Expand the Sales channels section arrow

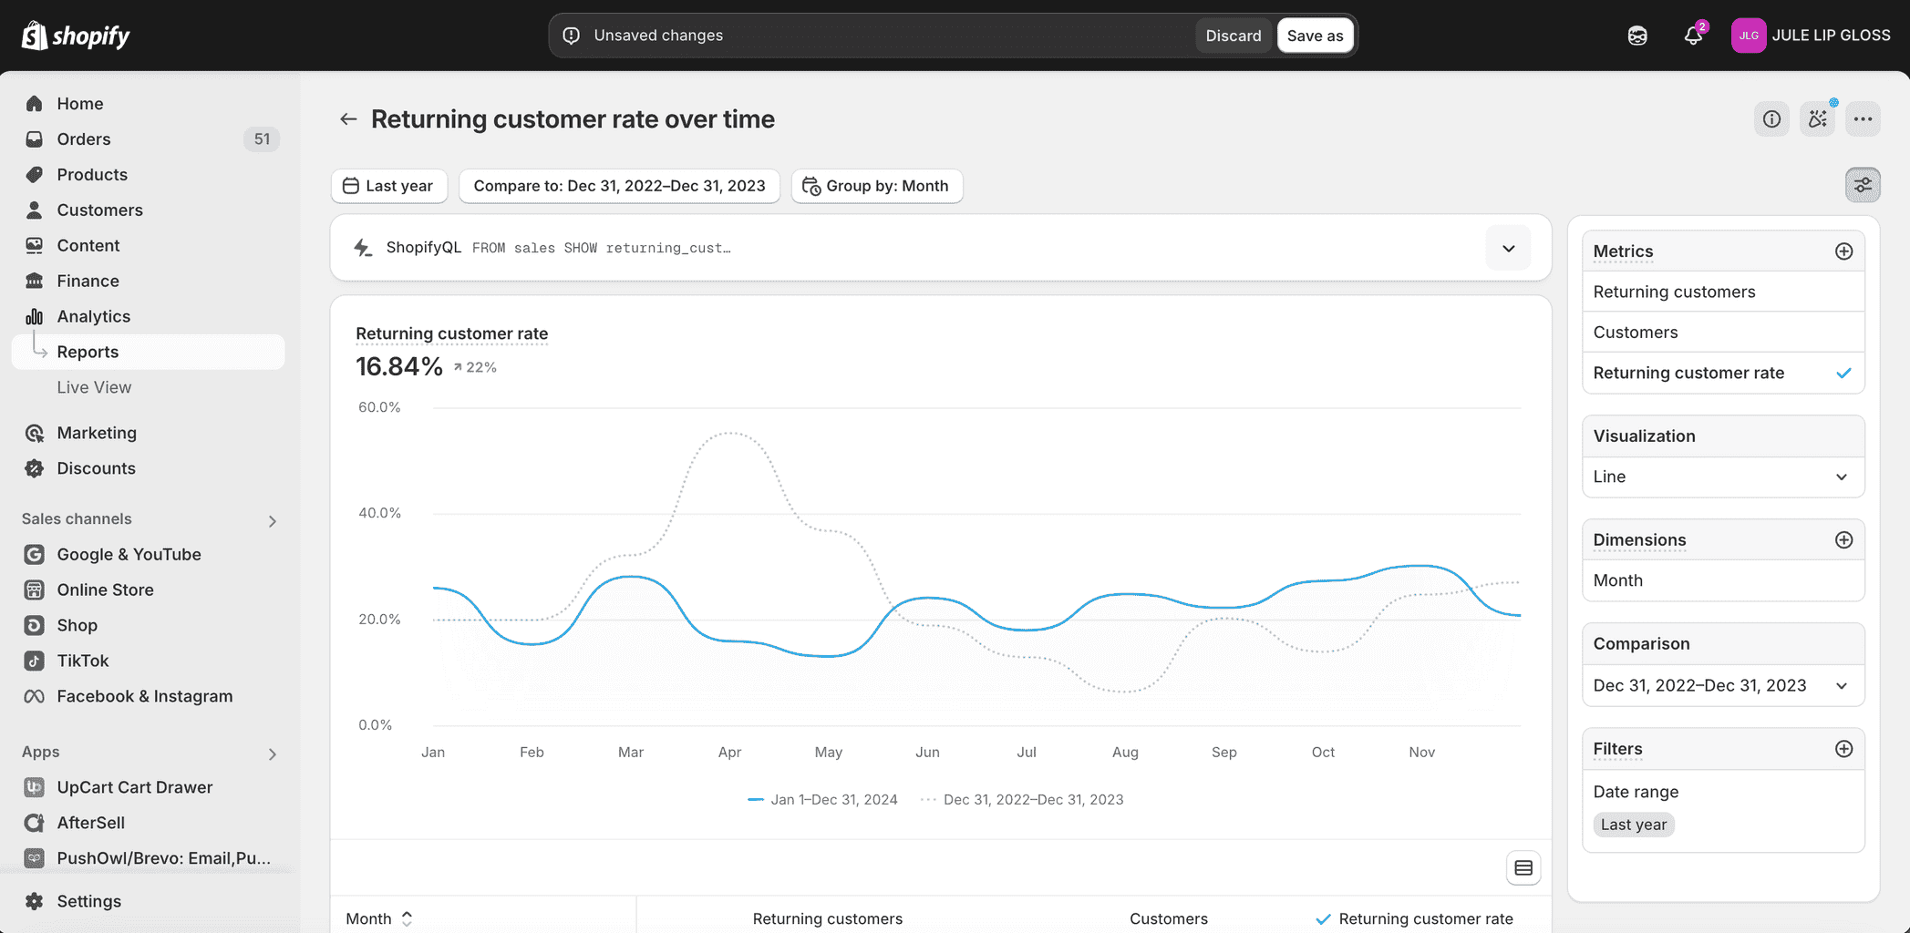(x=272, y=521)
